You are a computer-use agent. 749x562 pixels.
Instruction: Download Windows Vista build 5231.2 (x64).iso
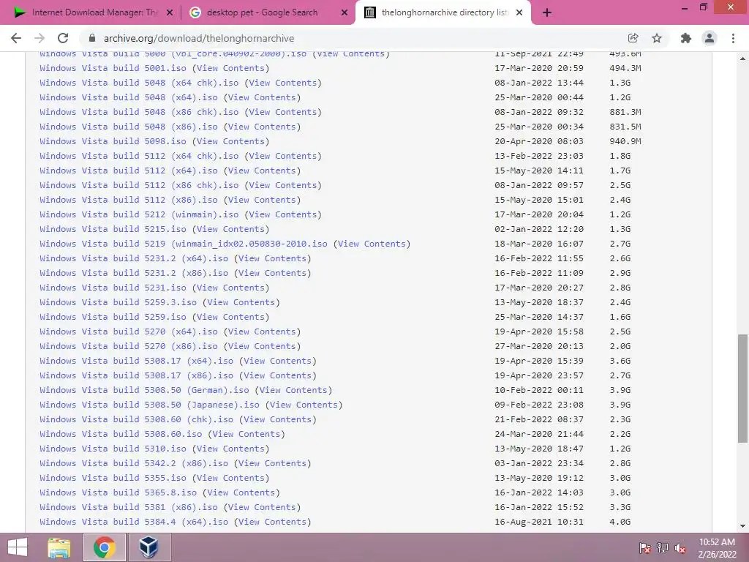click(134, 258)
